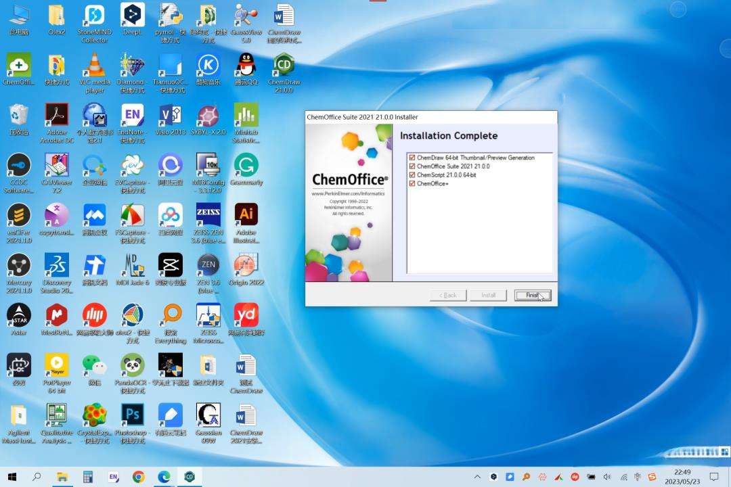Image resolution: width=731 pixels, height=487 pixels.
Task: Select the Origin 2022 icon
Action: pos(246,269)
